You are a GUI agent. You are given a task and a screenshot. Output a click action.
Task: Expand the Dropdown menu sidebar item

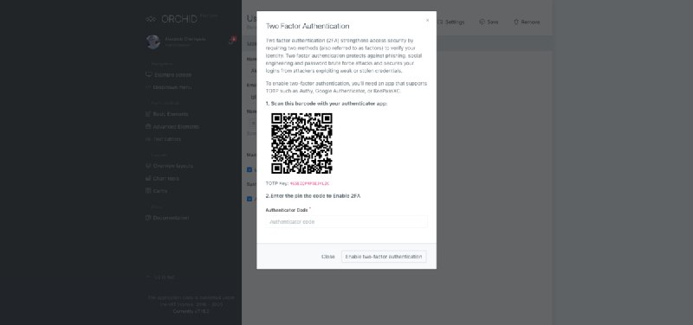[172, 87]
